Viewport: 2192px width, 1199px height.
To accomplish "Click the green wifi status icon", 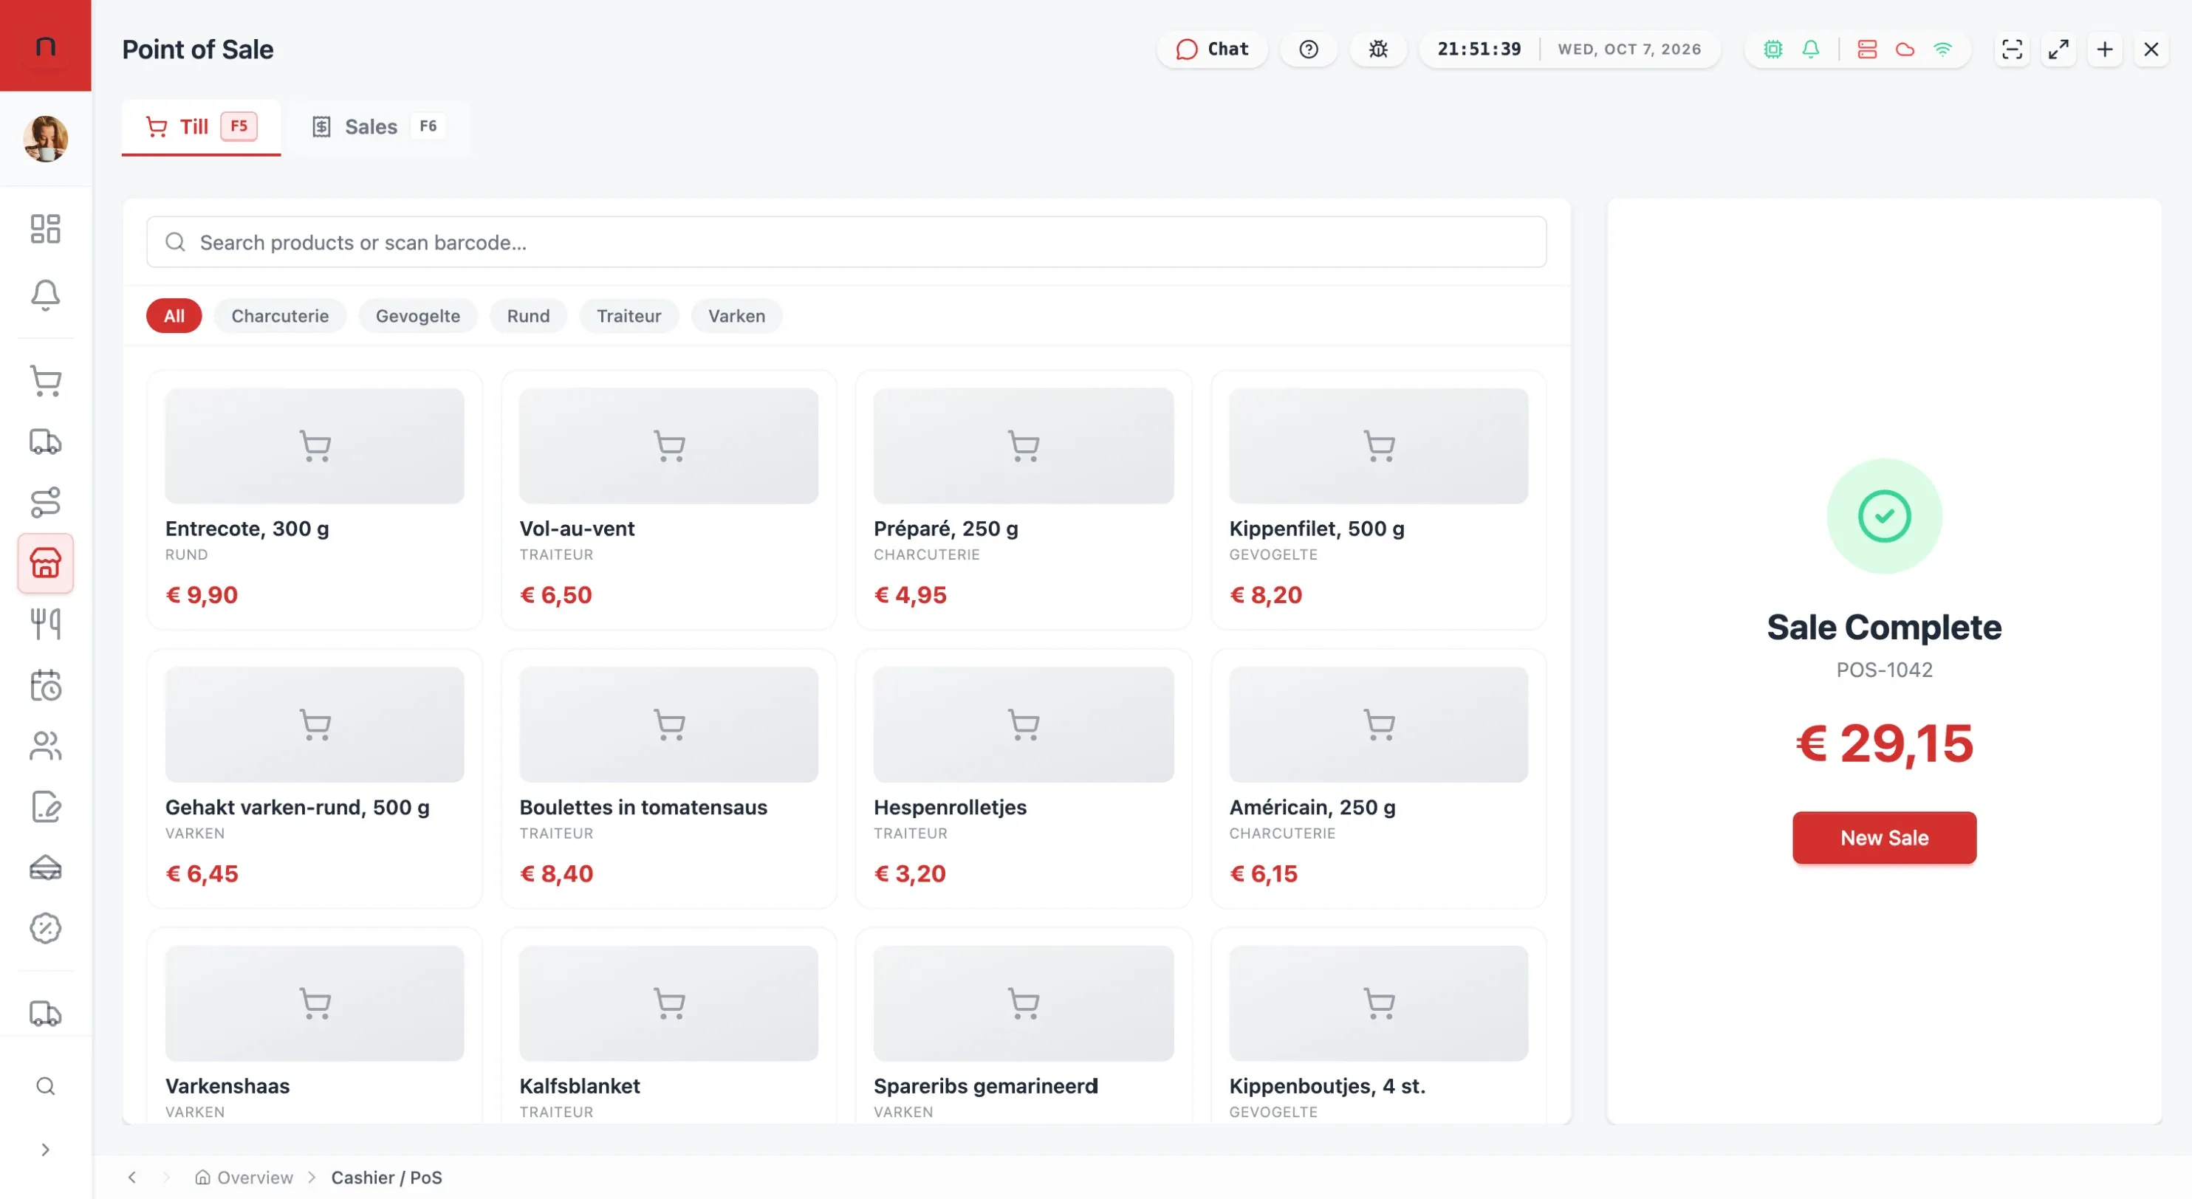I will coord(1942,49).
